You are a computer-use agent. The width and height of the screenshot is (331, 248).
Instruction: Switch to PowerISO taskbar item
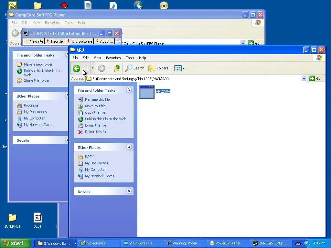point(227,243)
